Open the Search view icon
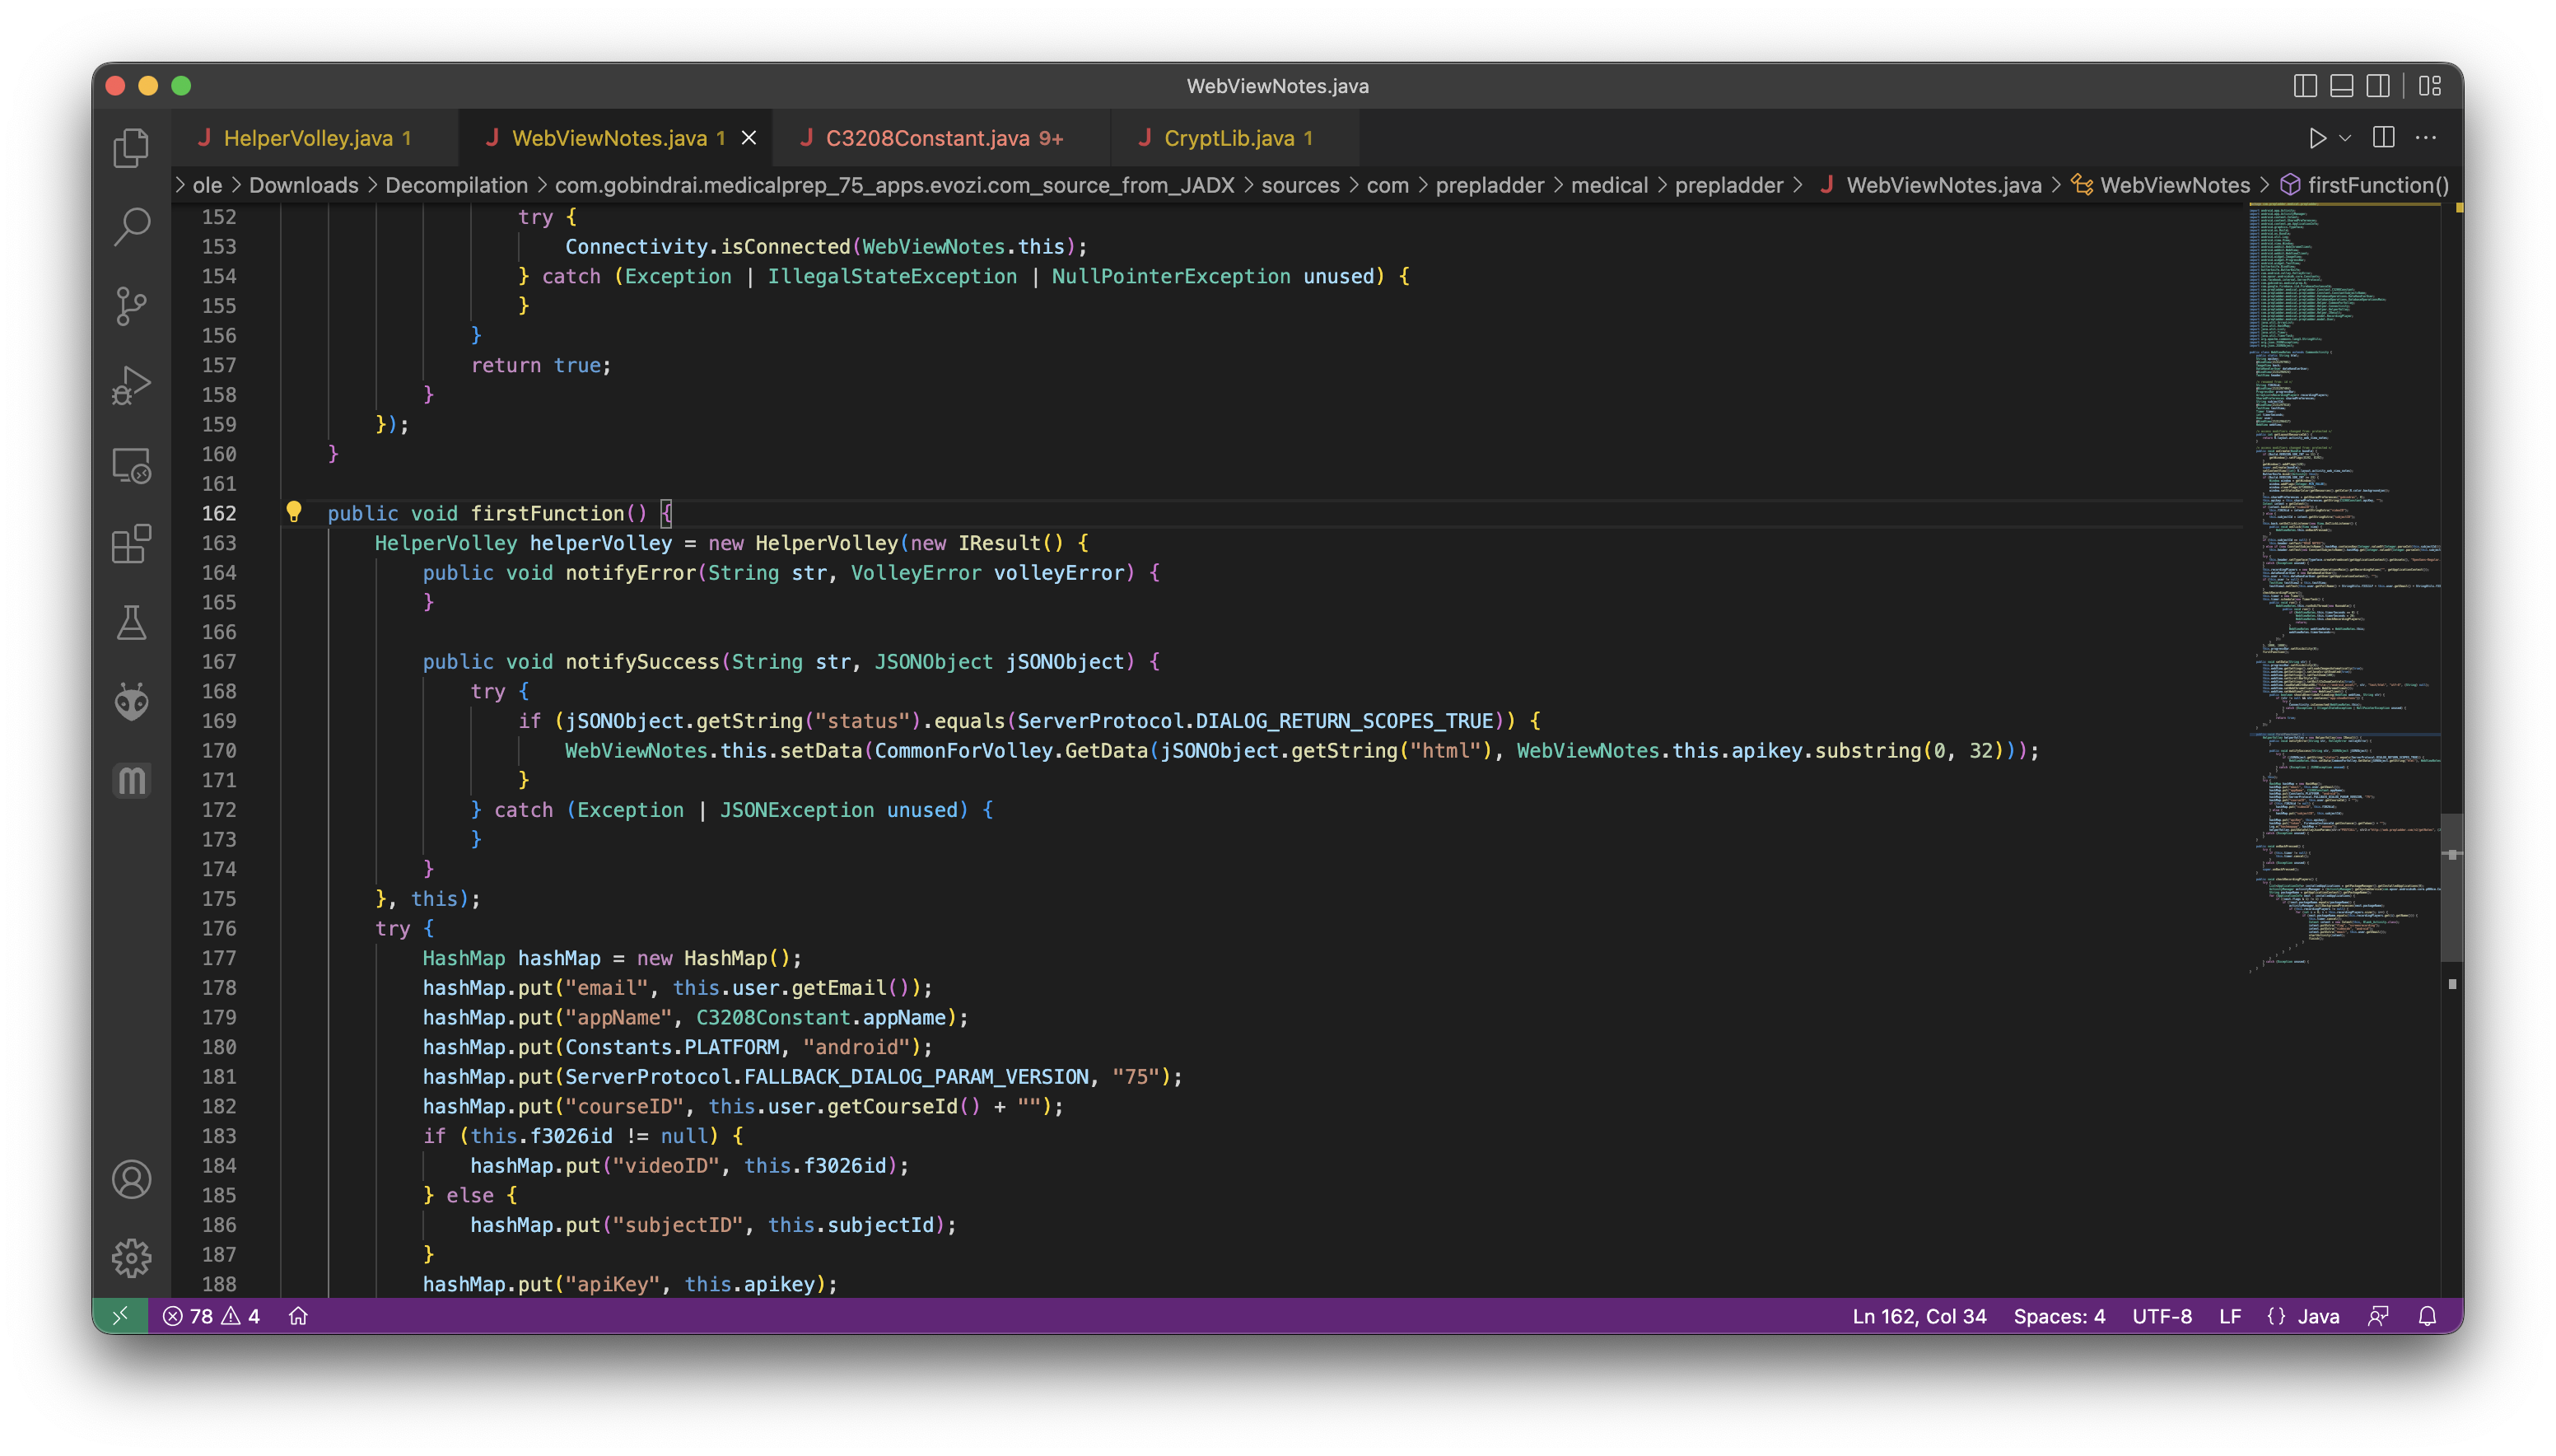The height and width of the screenshot is (1456, 2556). (x=131, y=227)
